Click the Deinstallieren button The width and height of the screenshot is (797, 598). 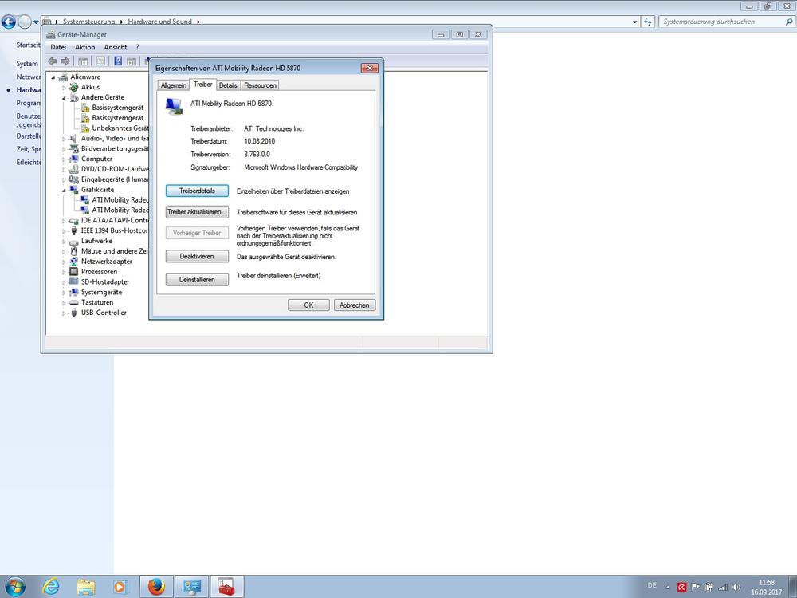[x=197, y=280]
